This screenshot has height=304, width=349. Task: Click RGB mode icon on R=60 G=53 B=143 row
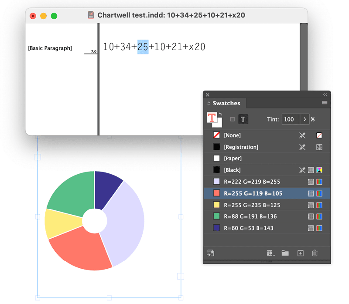pyautogui.click(x=319, y=228)
